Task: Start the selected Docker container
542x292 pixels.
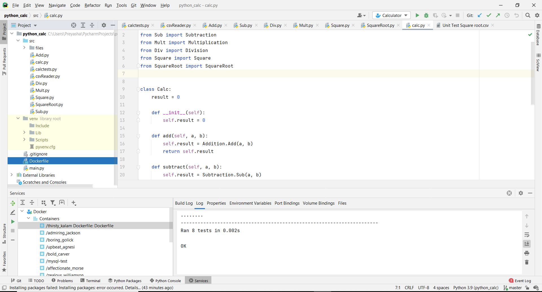Action: coord(13,222)
